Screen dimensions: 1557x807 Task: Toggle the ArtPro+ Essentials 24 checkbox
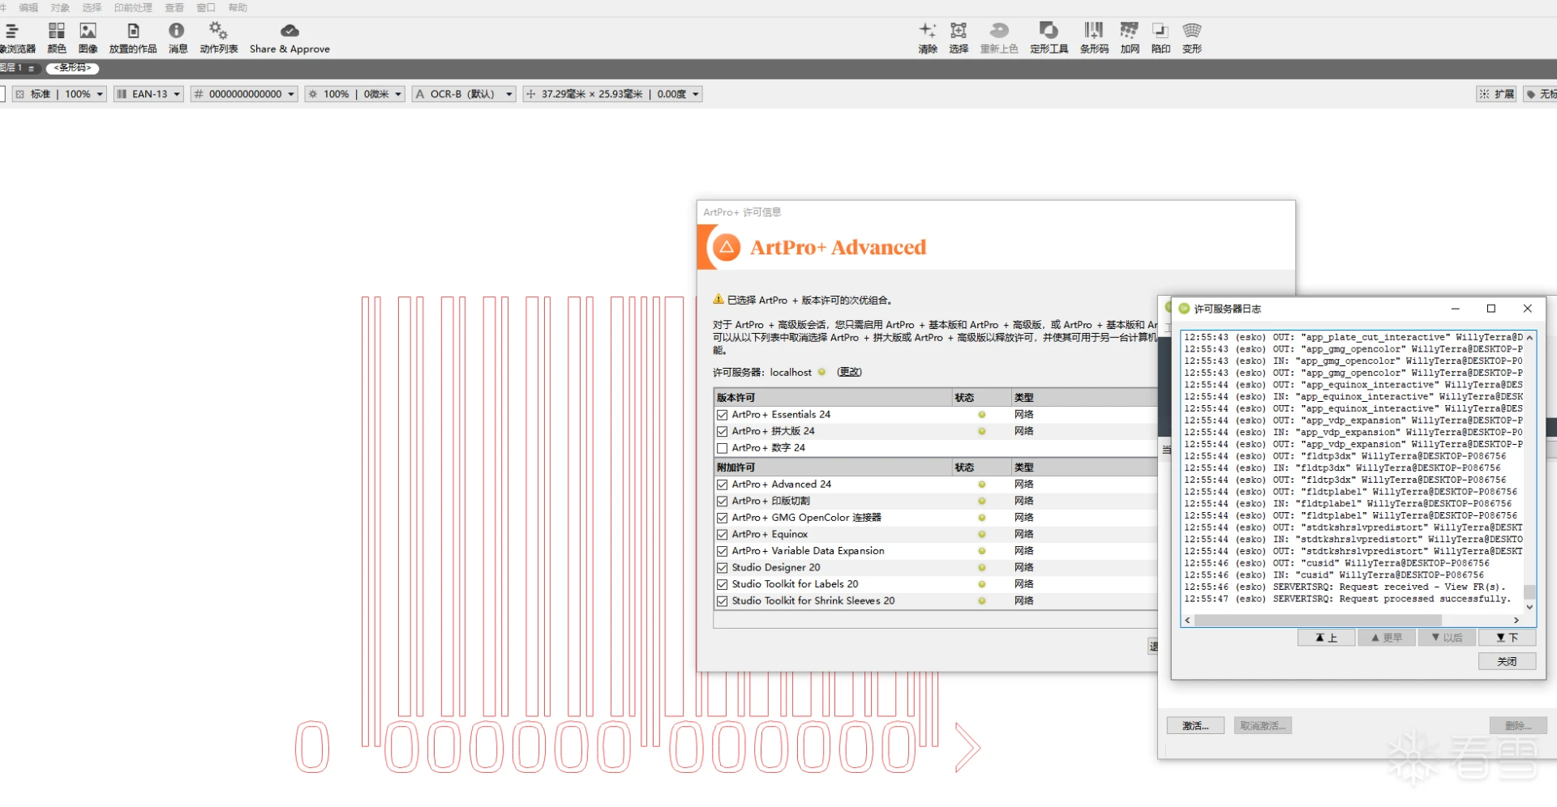[x=722, y=415]
